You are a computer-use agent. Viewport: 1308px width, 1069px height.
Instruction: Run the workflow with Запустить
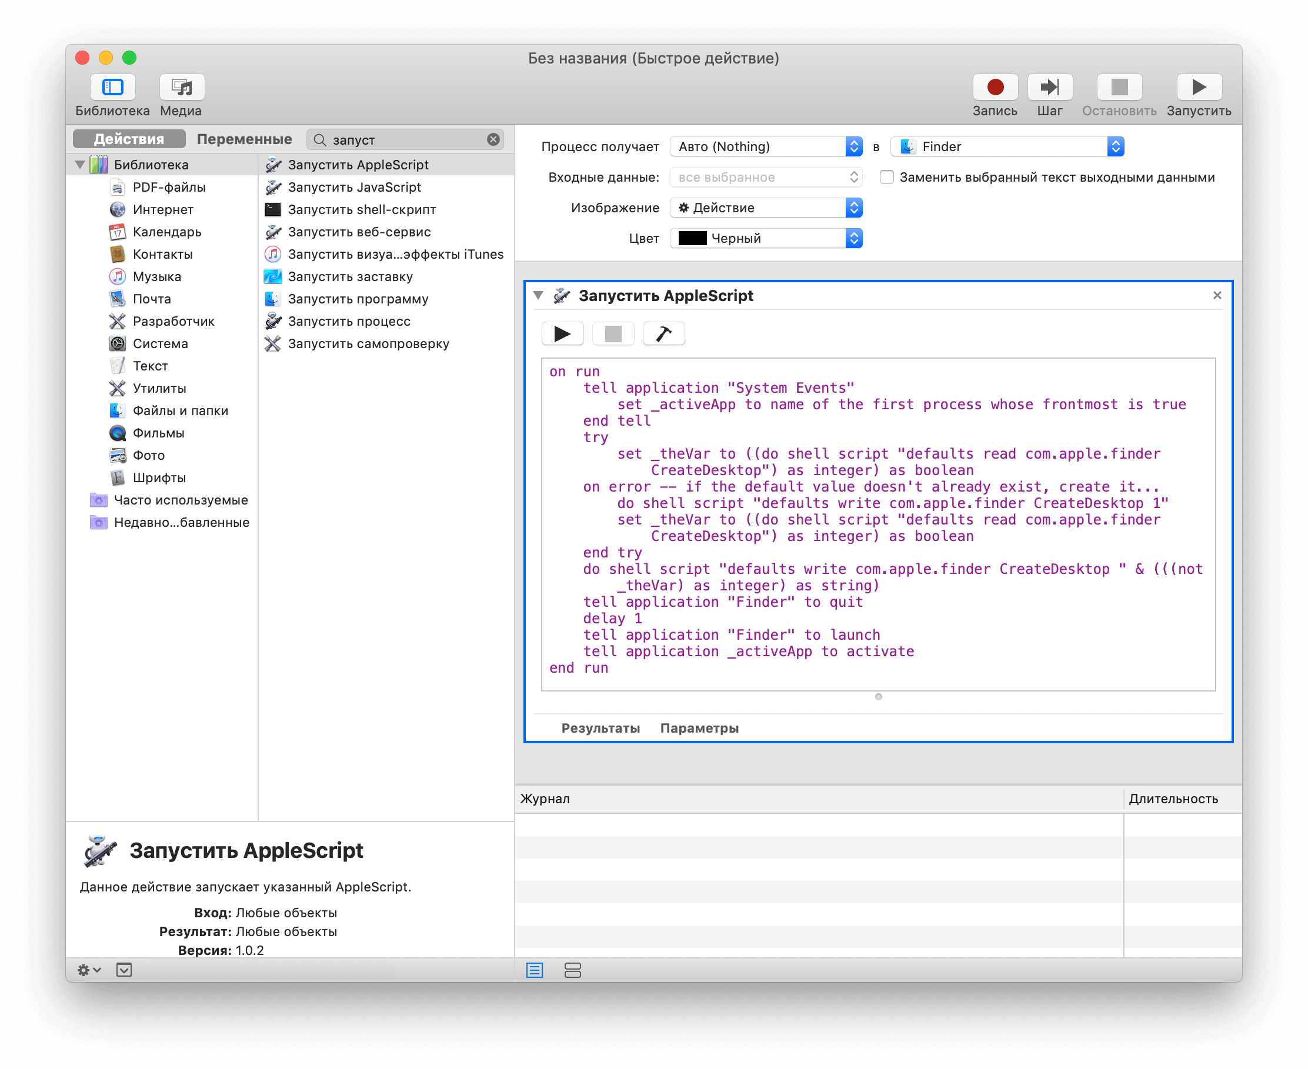(1199, 87)
